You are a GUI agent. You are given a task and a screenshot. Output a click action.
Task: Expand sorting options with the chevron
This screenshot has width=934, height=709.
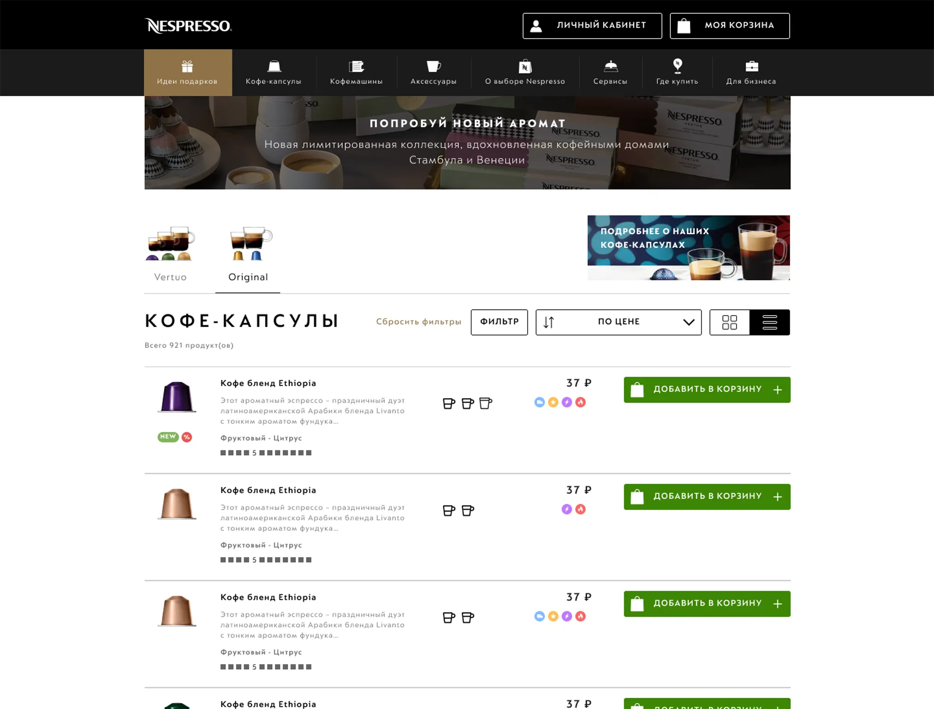tap(688, 322)
